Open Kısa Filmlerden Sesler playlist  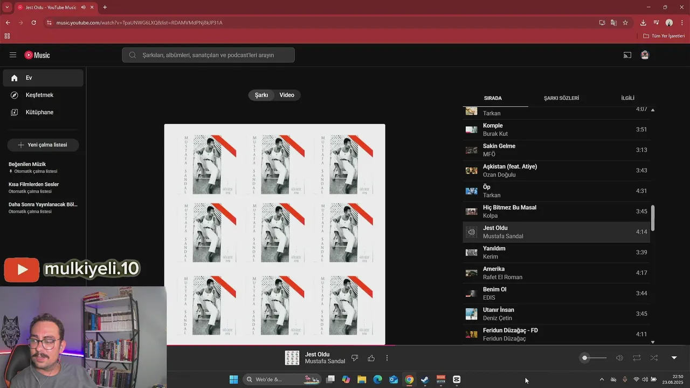click(x=43, y=188)
